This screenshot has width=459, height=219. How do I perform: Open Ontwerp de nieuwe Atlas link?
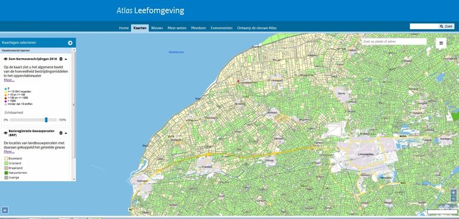(x=257, y=28)
